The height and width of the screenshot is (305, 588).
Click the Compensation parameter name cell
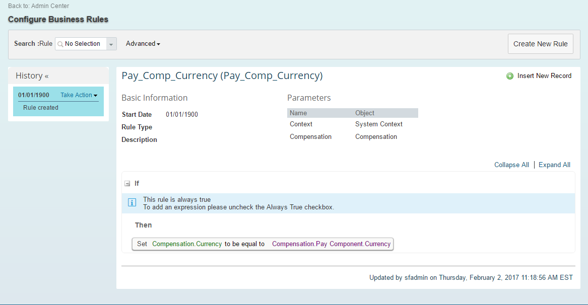[310, 137]
